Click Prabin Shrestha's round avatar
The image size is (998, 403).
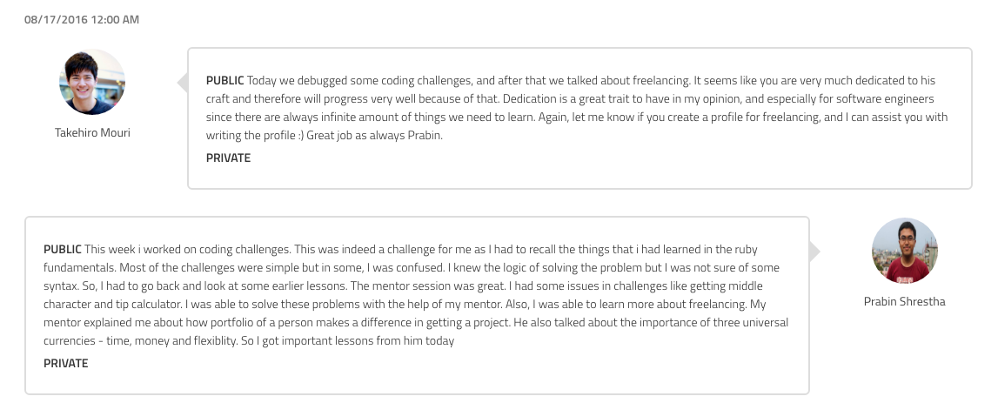click(904, 251)
